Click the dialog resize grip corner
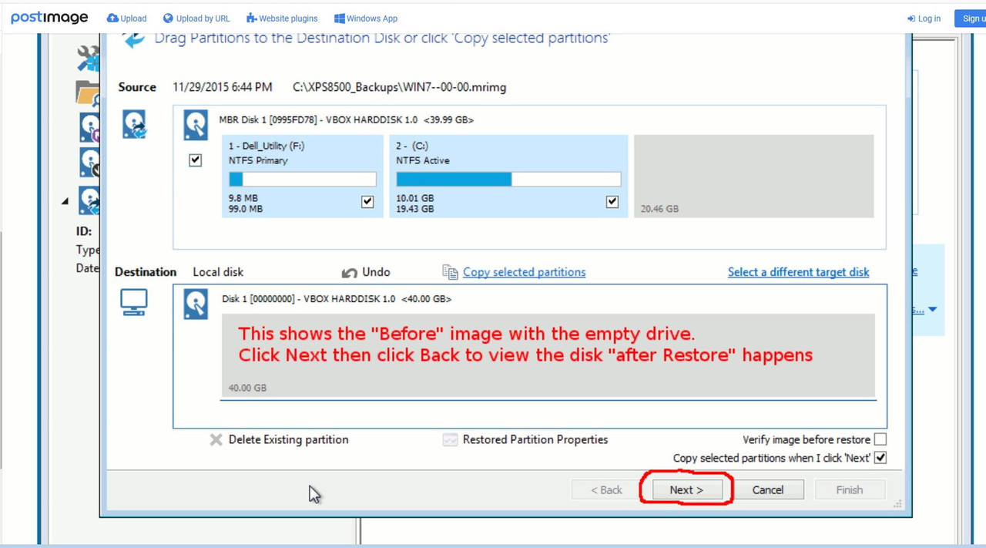Image resolution: width=986 pixels, height=548 pixels. click(897, 504)
